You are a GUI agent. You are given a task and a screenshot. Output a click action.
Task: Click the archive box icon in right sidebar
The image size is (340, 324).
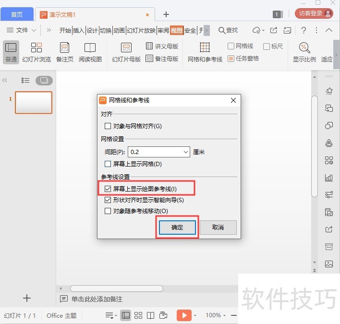(329, 246)
